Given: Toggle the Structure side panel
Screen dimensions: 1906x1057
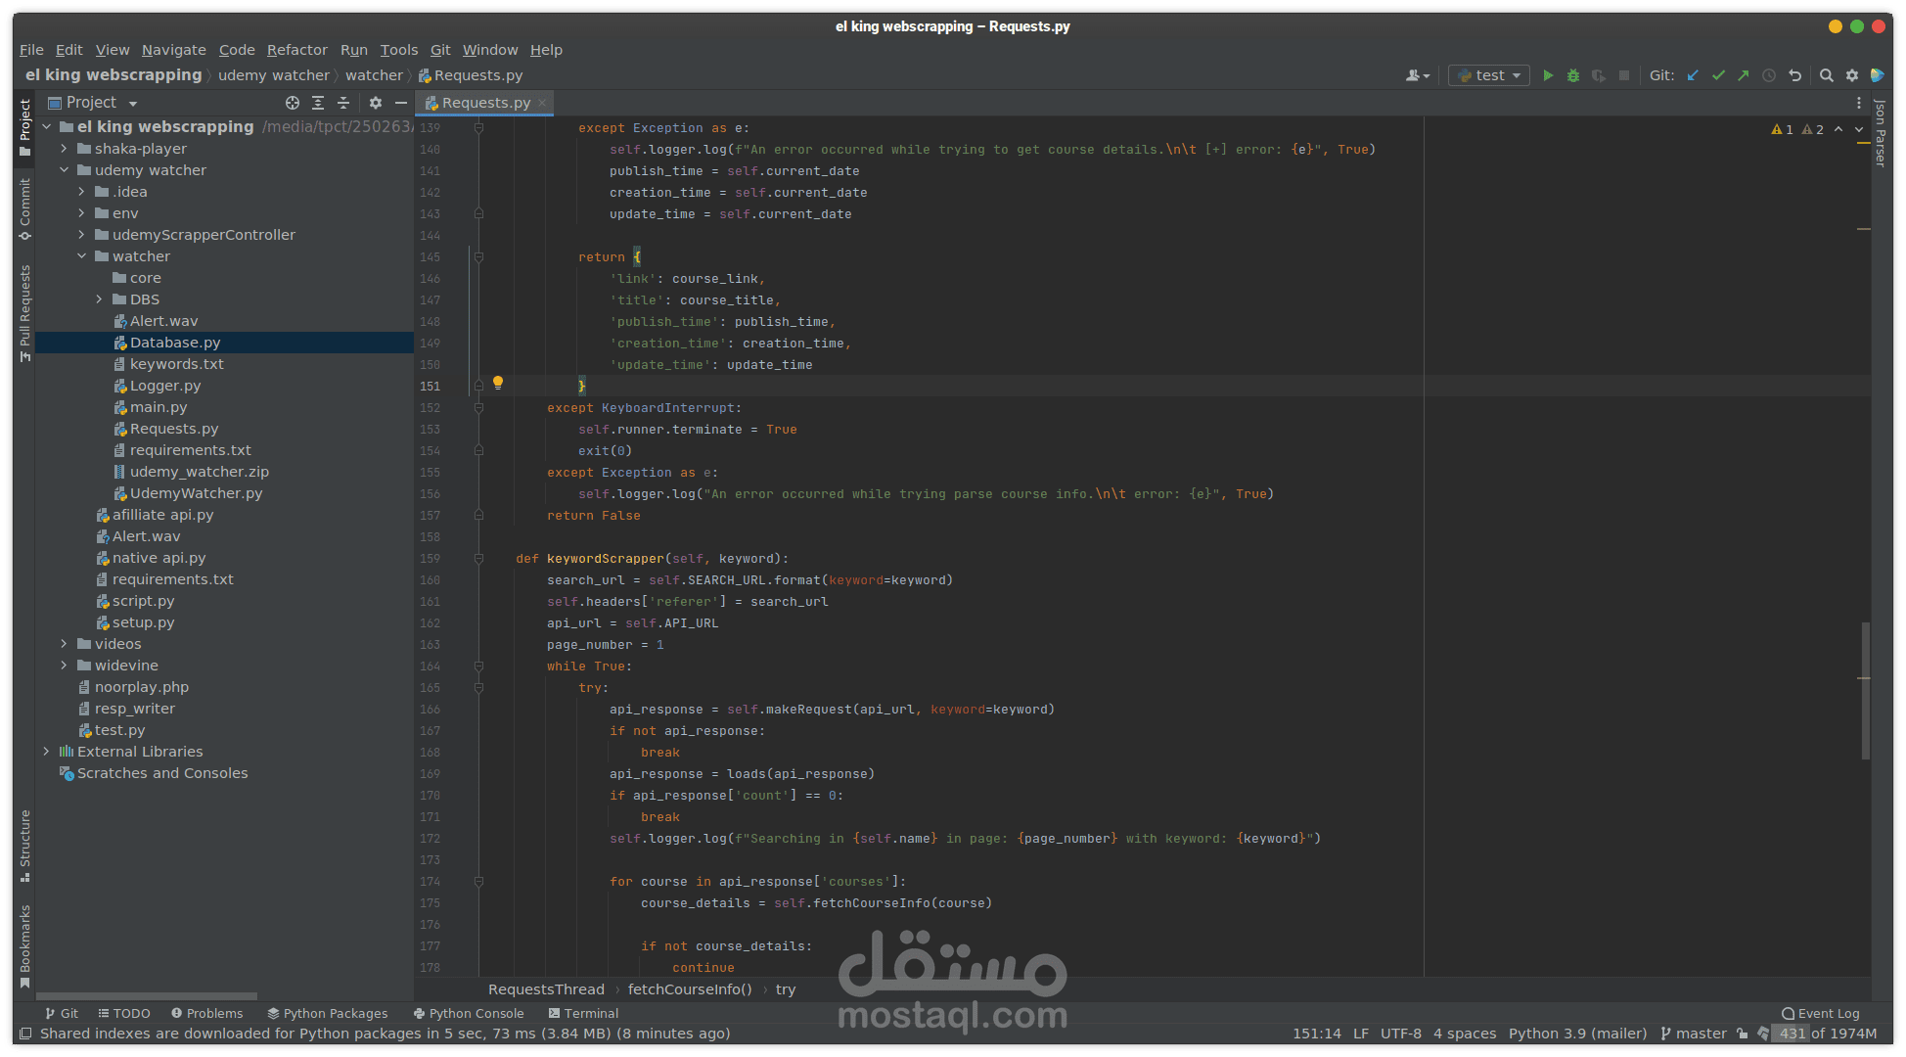Looking at the screenshot, I should 24,847.
